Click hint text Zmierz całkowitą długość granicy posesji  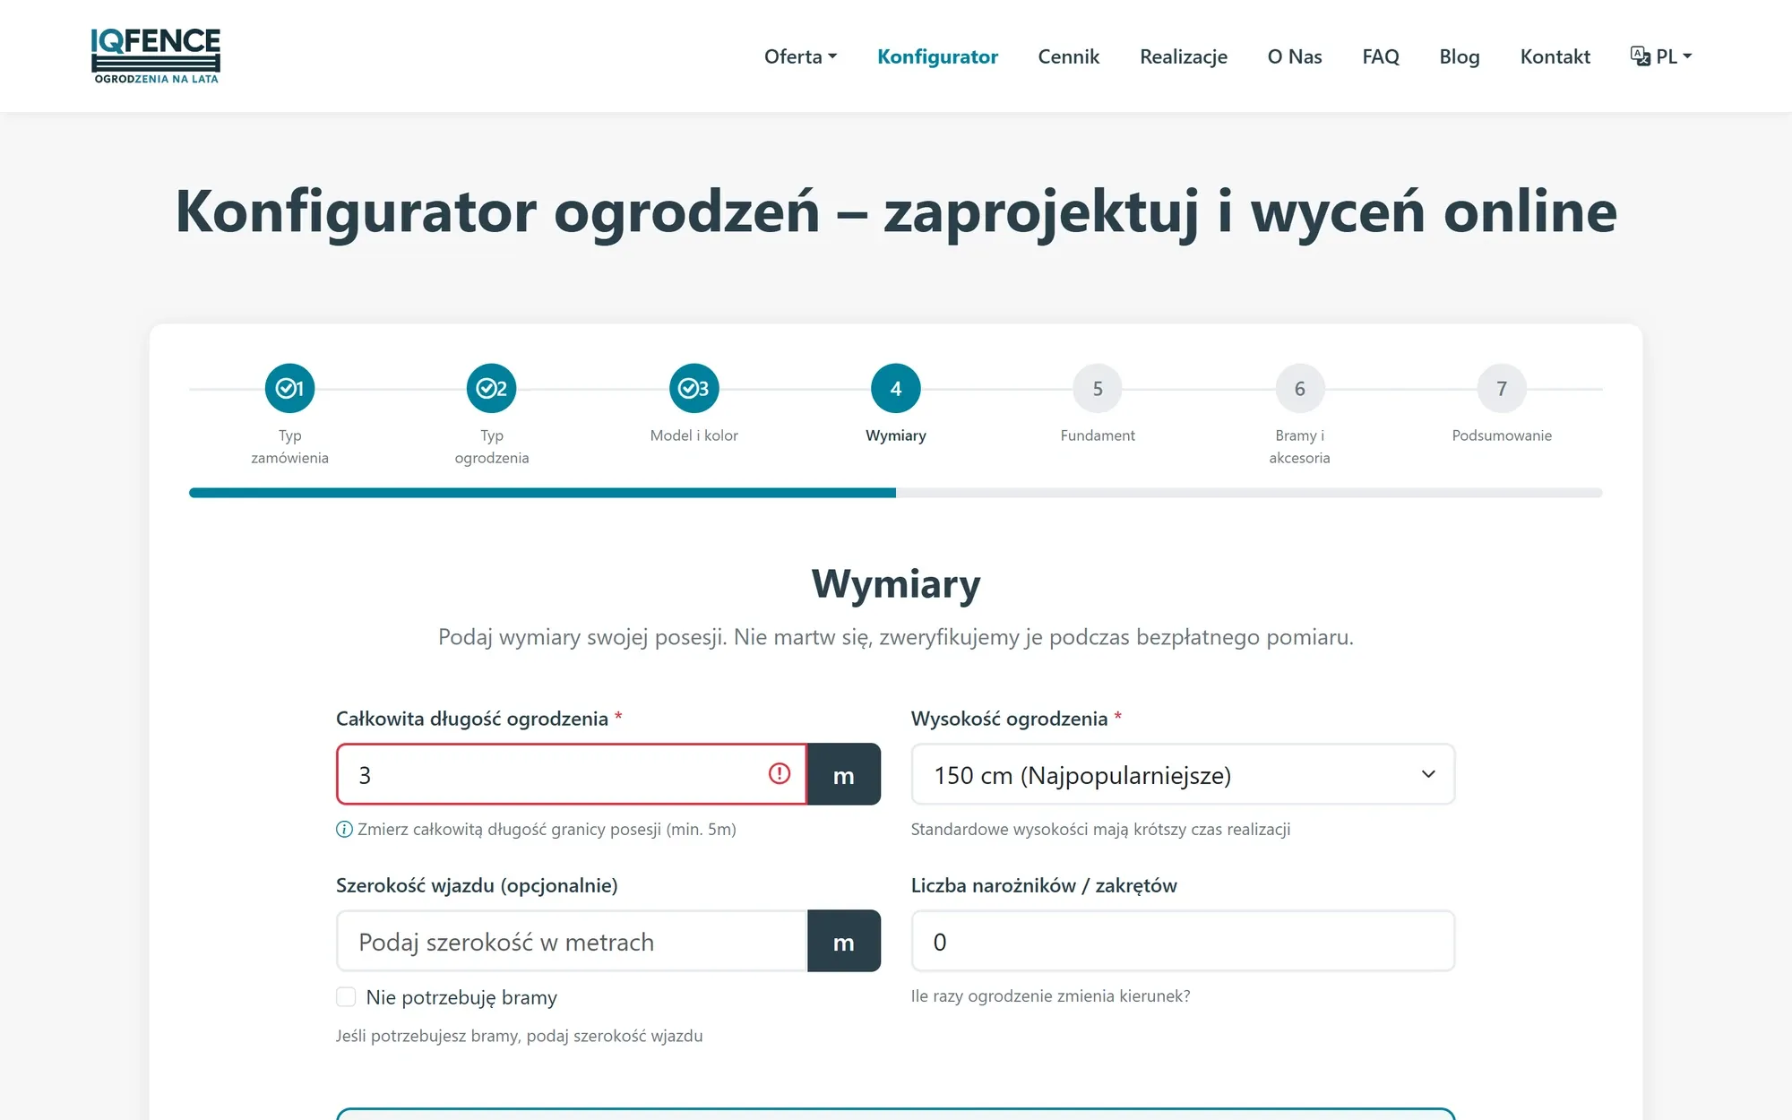[x=547, y=830]
